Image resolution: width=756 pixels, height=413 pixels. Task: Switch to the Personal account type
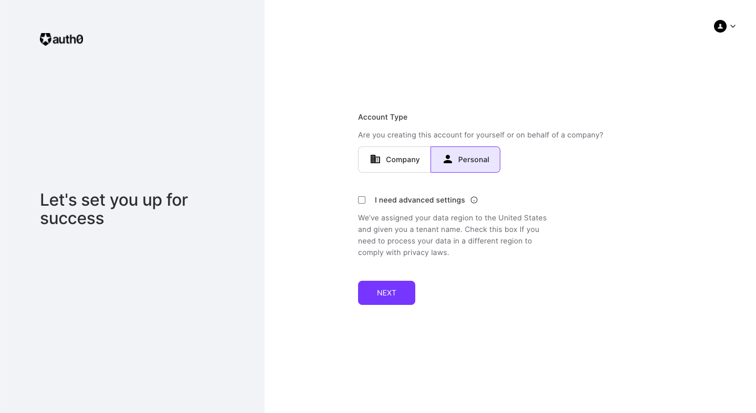click(465, 159)
